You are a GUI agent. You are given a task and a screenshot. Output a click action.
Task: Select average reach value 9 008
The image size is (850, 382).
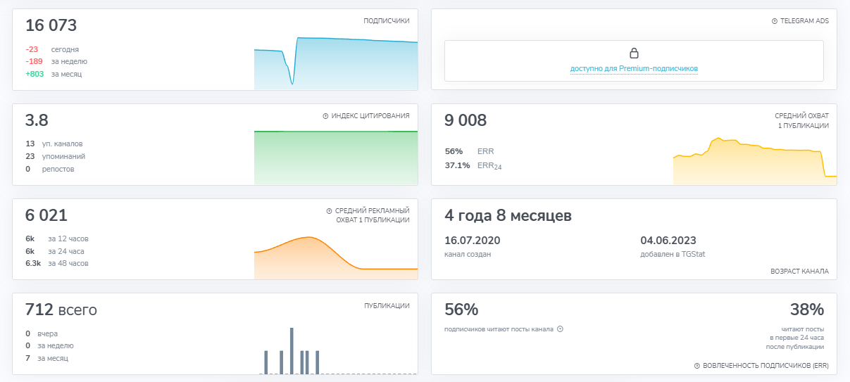tap(465, 120)
